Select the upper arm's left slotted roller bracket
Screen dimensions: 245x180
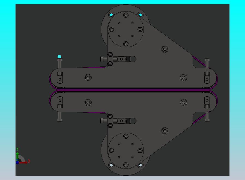tap(60, 77)
